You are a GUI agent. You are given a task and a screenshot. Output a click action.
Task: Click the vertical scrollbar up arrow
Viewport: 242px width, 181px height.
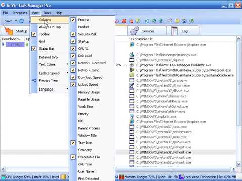tap(239, 39)
